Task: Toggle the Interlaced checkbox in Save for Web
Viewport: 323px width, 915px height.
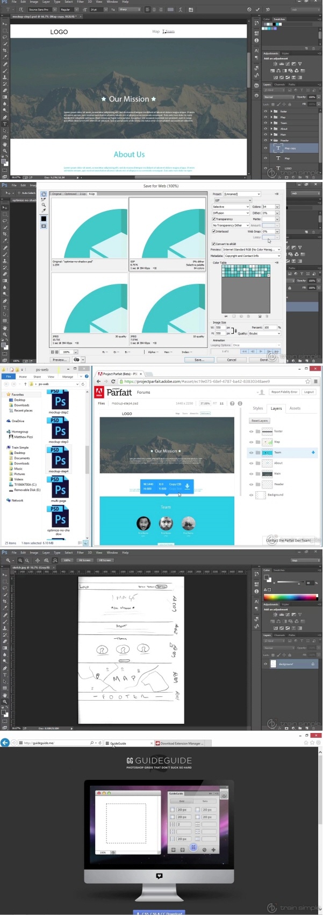Action: pyautogui.click(x=213, y=232)
